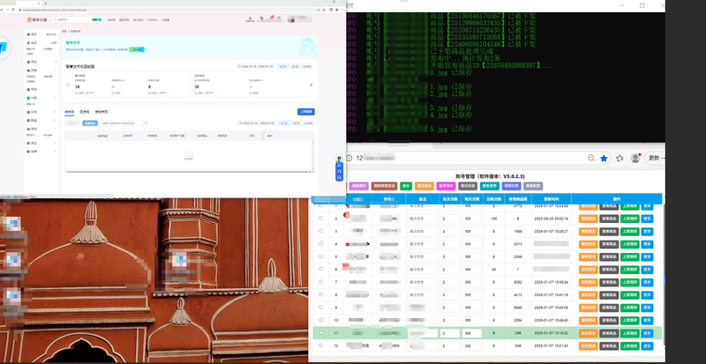The image size is (706, 364).
Task: Open the browser profile avatar icon
Action: [x=635, y=159]
